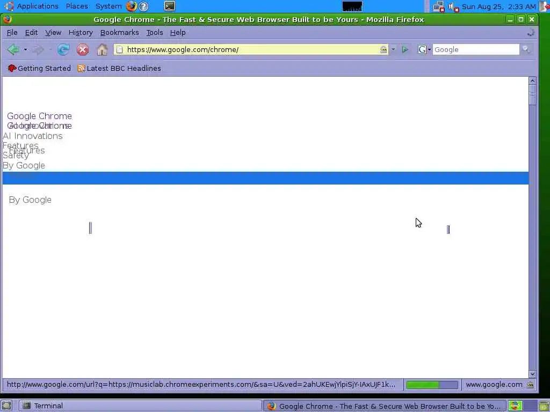
Task: Open the address bar history dropdown
Action: [393, 49]
